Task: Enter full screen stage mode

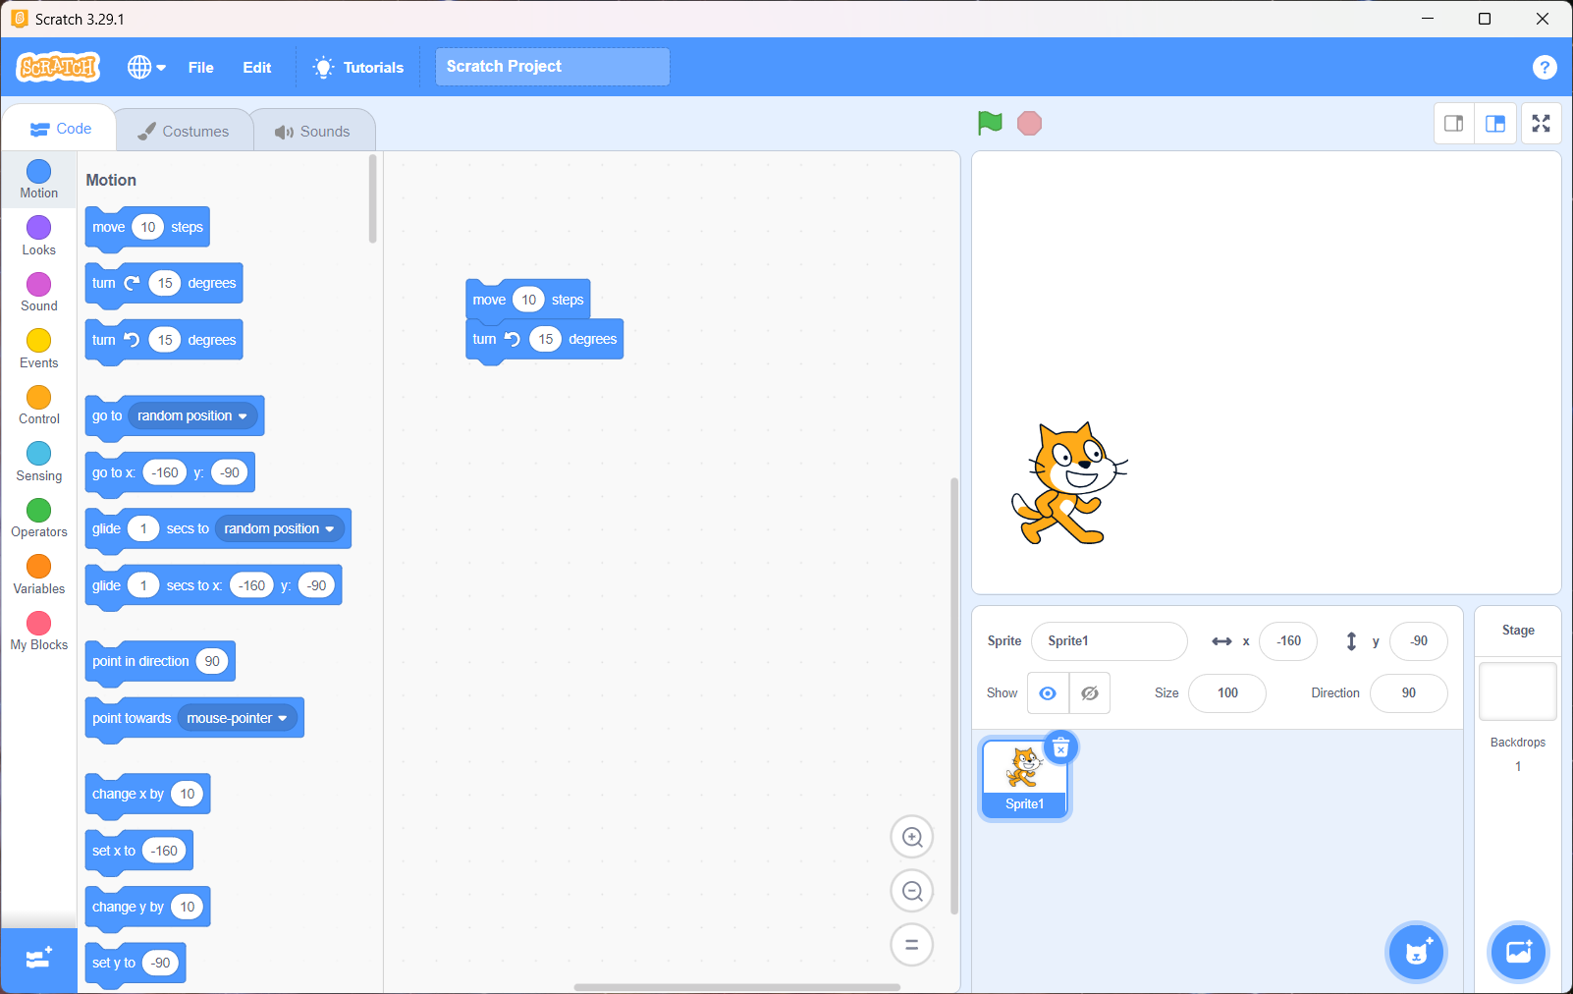Action: tap(1541, 124)
